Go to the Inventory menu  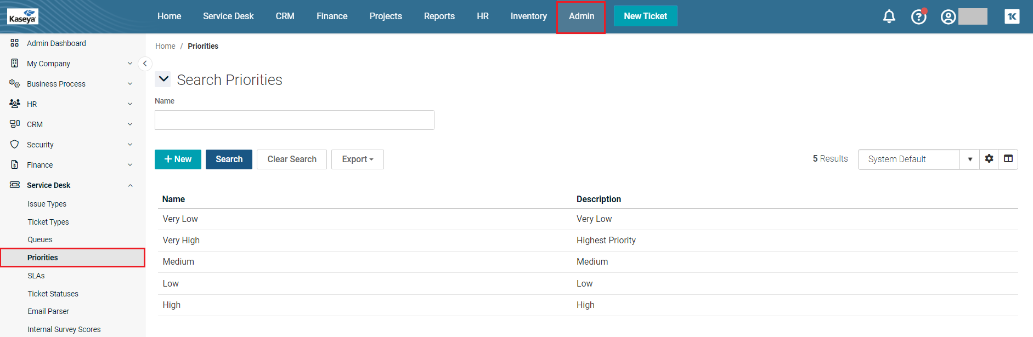(x=528, y=16)
